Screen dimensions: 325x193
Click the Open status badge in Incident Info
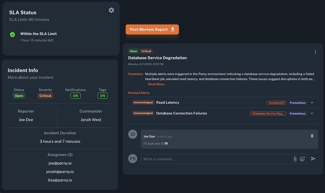pyautogui.click(x=19, y=96)
